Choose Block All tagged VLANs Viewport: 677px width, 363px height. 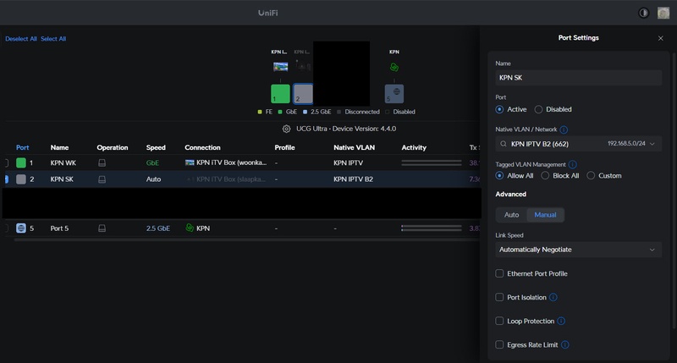coord(545,176)
